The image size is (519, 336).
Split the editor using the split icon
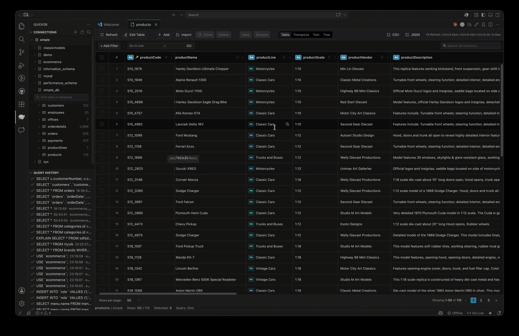[491, 25]
